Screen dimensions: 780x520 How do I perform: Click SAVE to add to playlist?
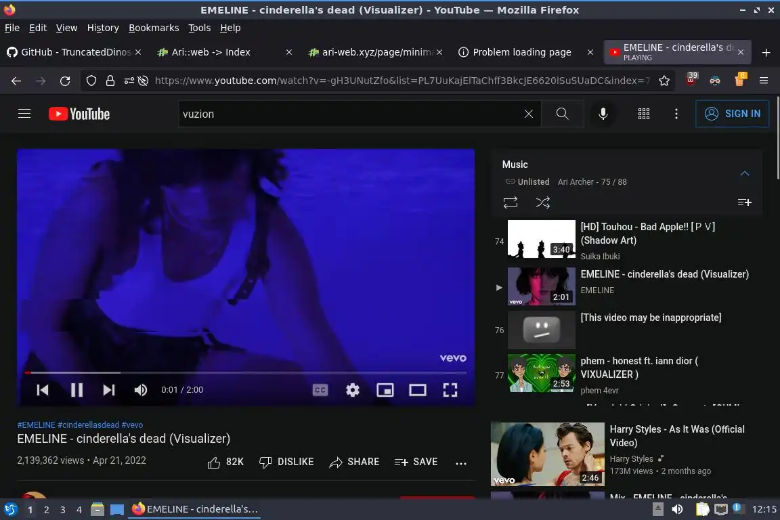click(x=416, y=462)
